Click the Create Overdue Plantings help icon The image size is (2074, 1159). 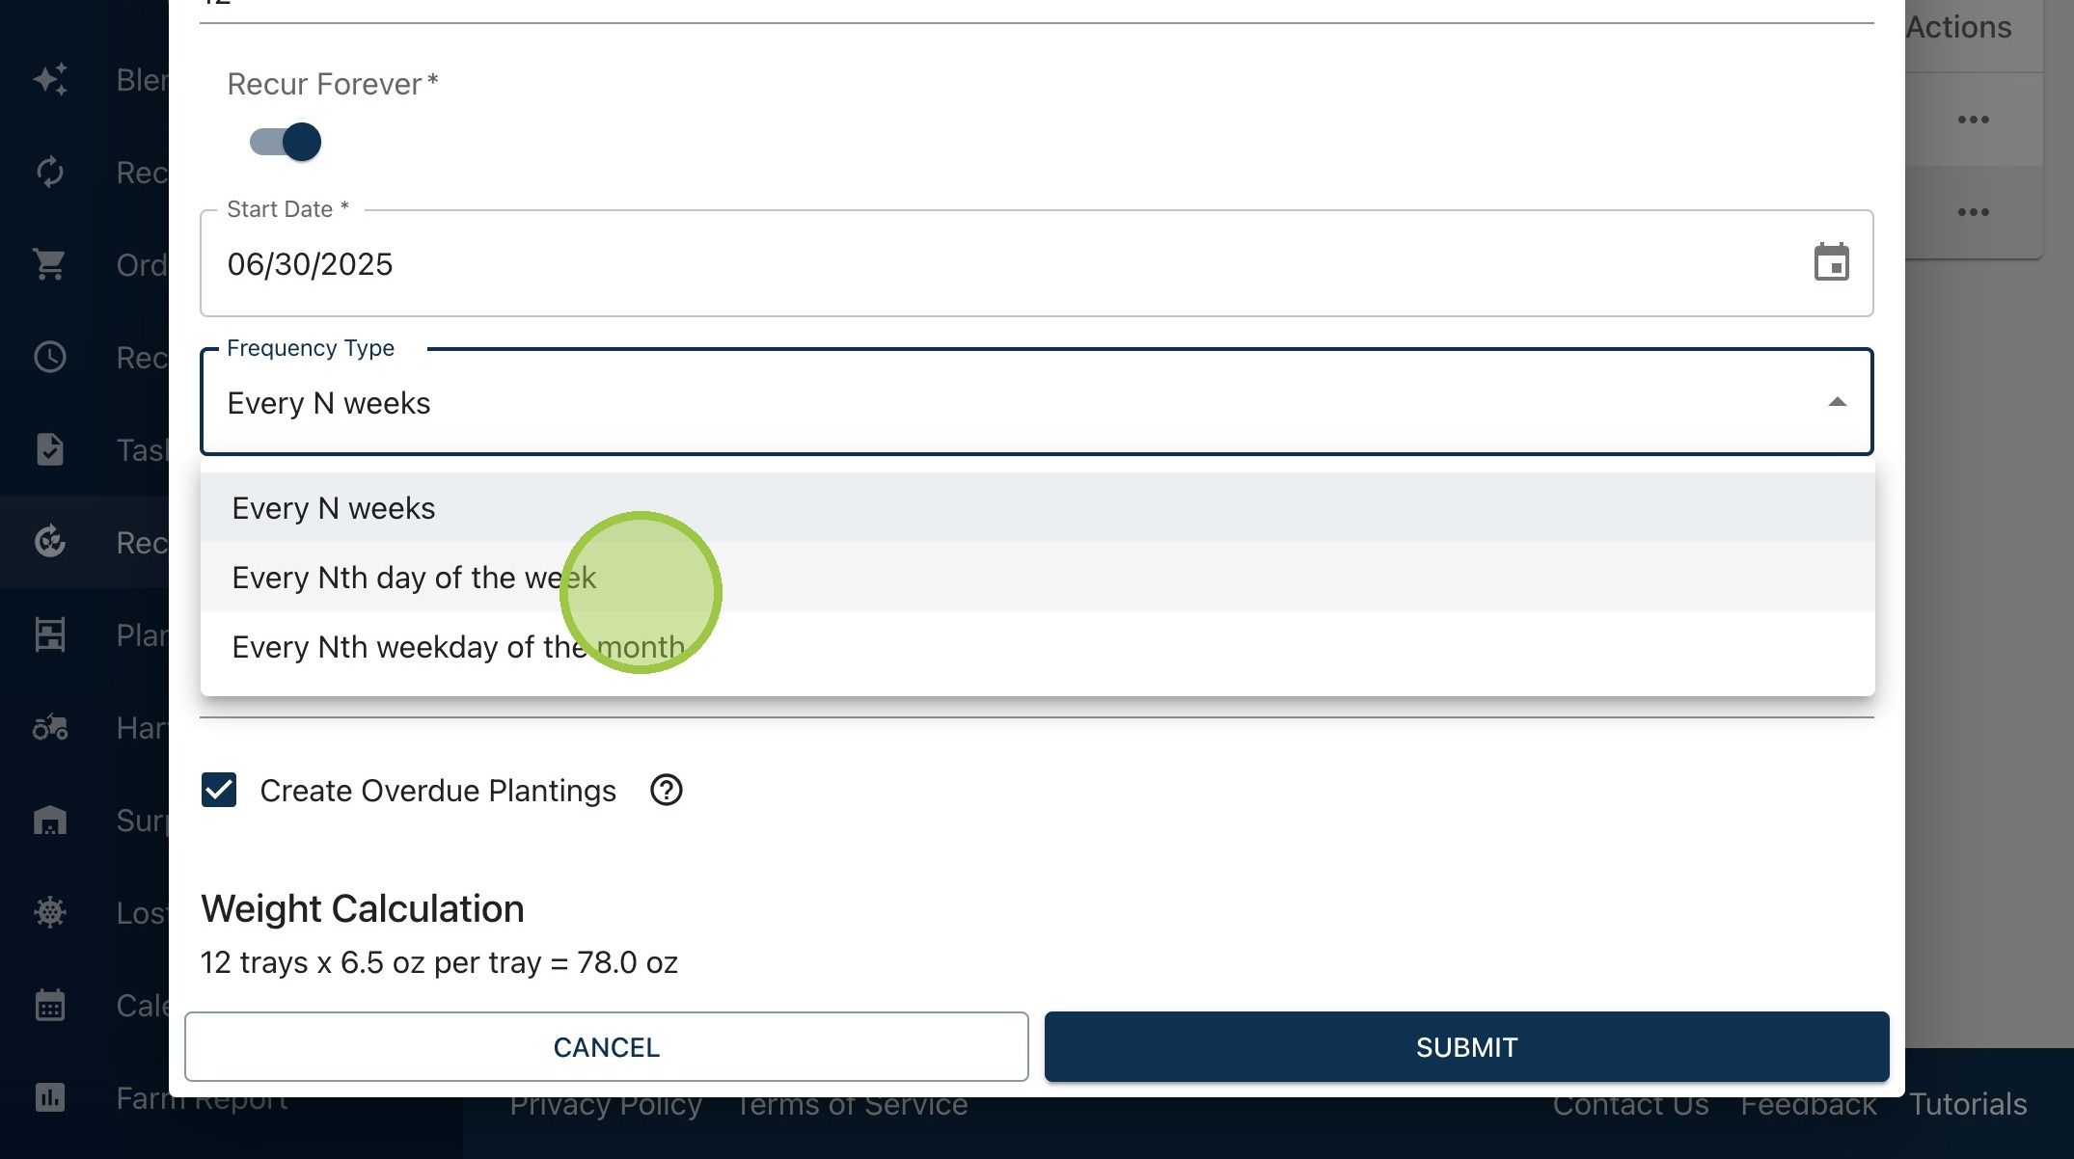666,791
